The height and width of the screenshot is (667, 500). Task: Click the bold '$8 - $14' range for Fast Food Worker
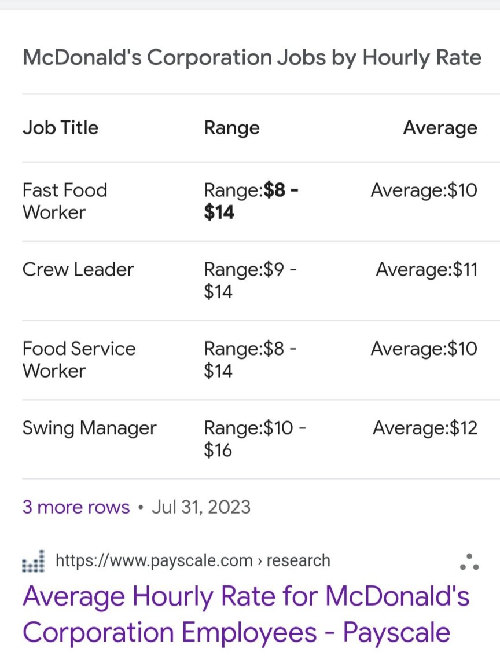[x=251, y=201]
